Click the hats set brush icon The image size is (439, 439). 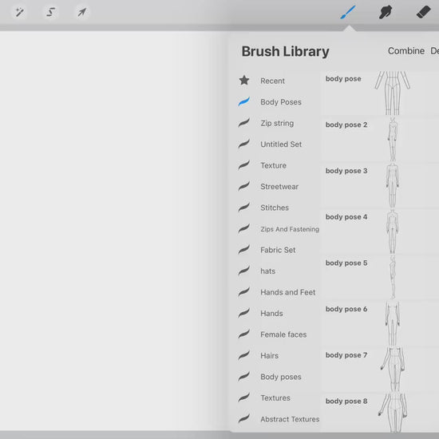(244, 271)
